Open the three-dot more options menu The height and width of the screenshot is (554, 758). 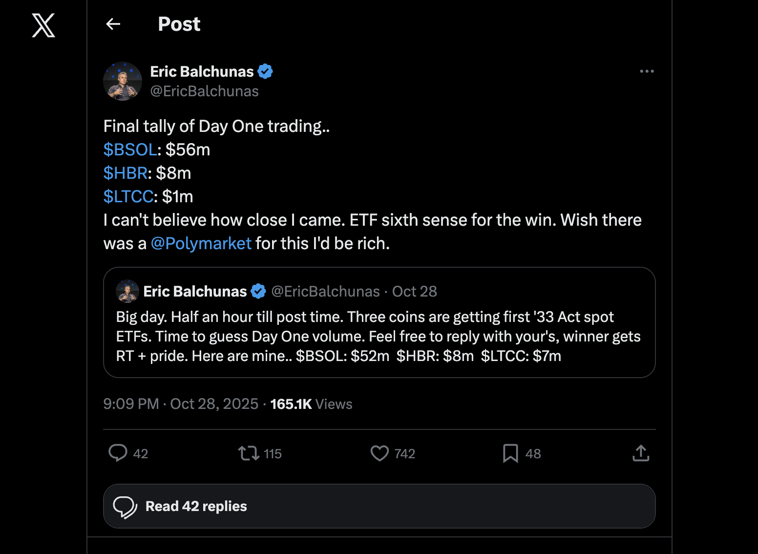647,71
